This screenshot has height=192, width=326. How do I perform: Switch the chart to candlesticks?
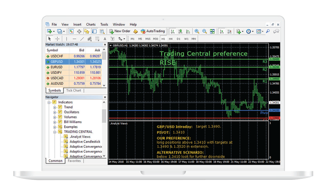(x=180, y=31)
